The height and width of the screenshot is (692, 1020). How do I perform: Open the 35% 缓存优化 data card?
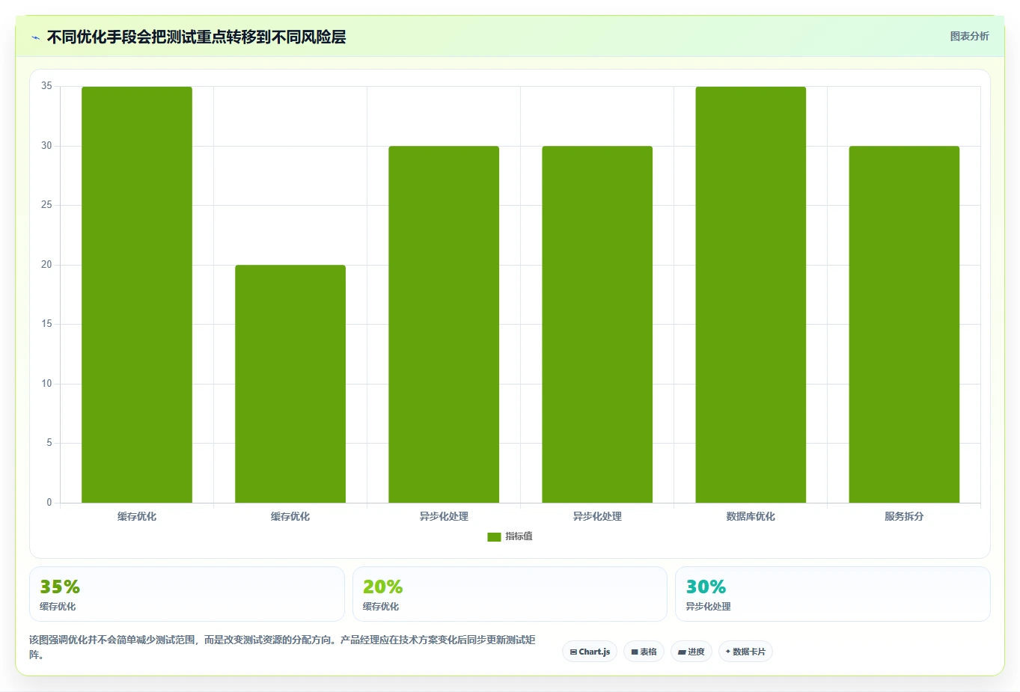tap(187, 594)
